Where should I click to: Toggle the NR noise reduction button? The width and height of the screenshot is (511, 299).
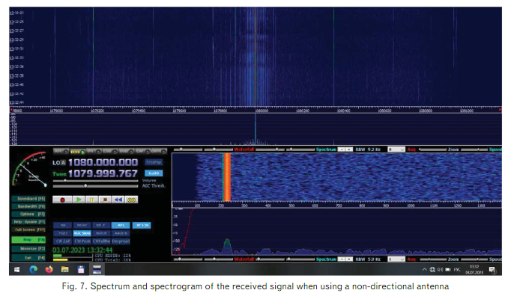pos(63,225)
